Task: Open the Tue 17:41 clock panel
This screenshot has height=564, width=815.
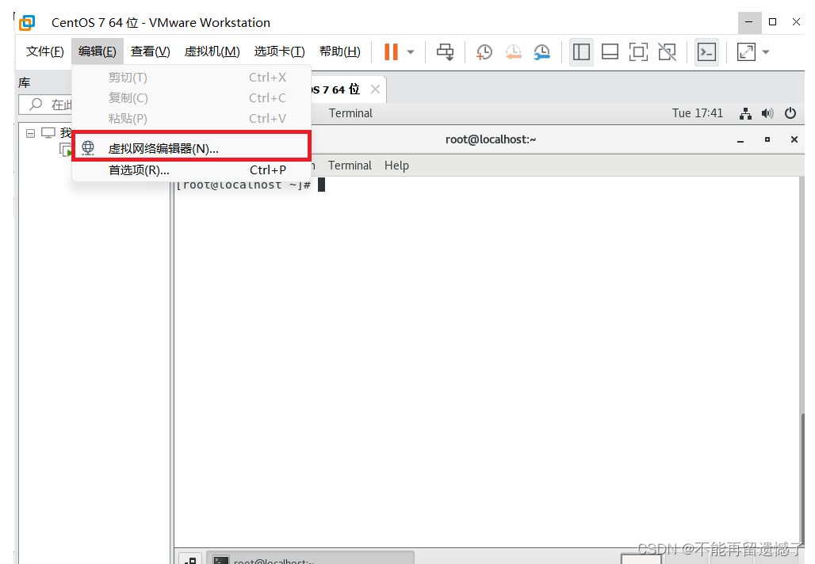Action: tap(698, 113)
